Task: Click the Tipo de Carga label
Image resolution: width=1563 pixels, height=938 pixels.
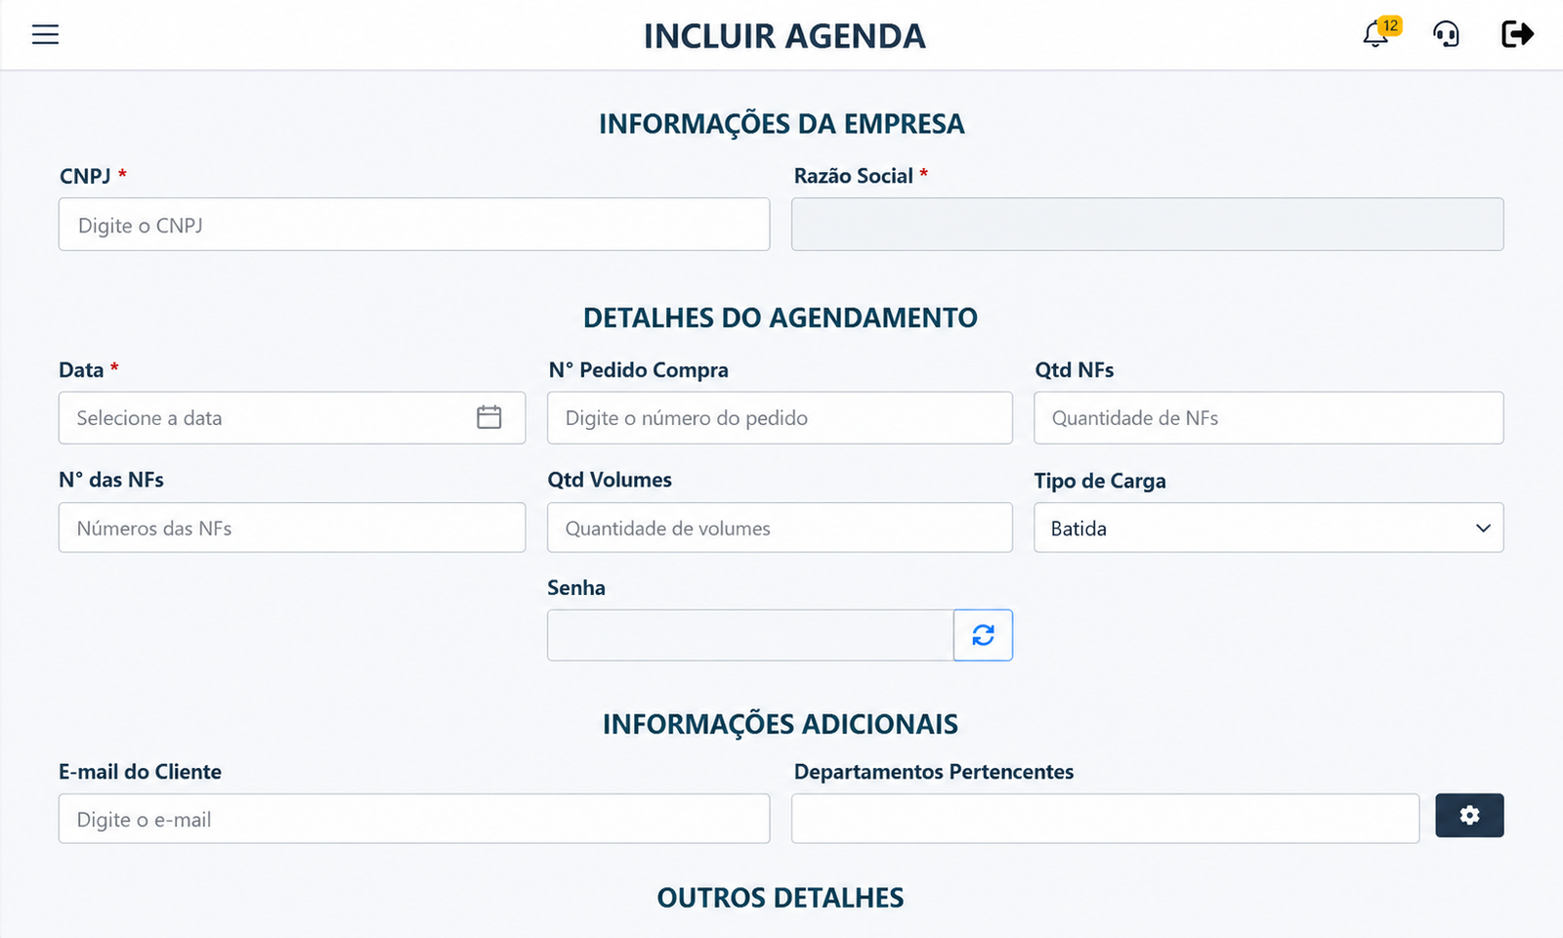Action: pyautogui.click(x=1100, y=481)
